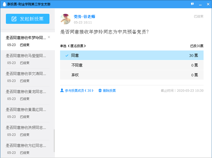
Task: Click 删除投票 to delete this vote
Action: point(109,90)
